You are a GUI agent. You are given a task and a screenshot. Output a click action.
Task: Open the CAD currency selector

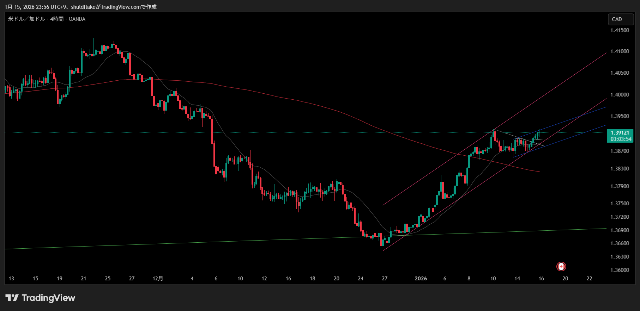tap(621, 19)
